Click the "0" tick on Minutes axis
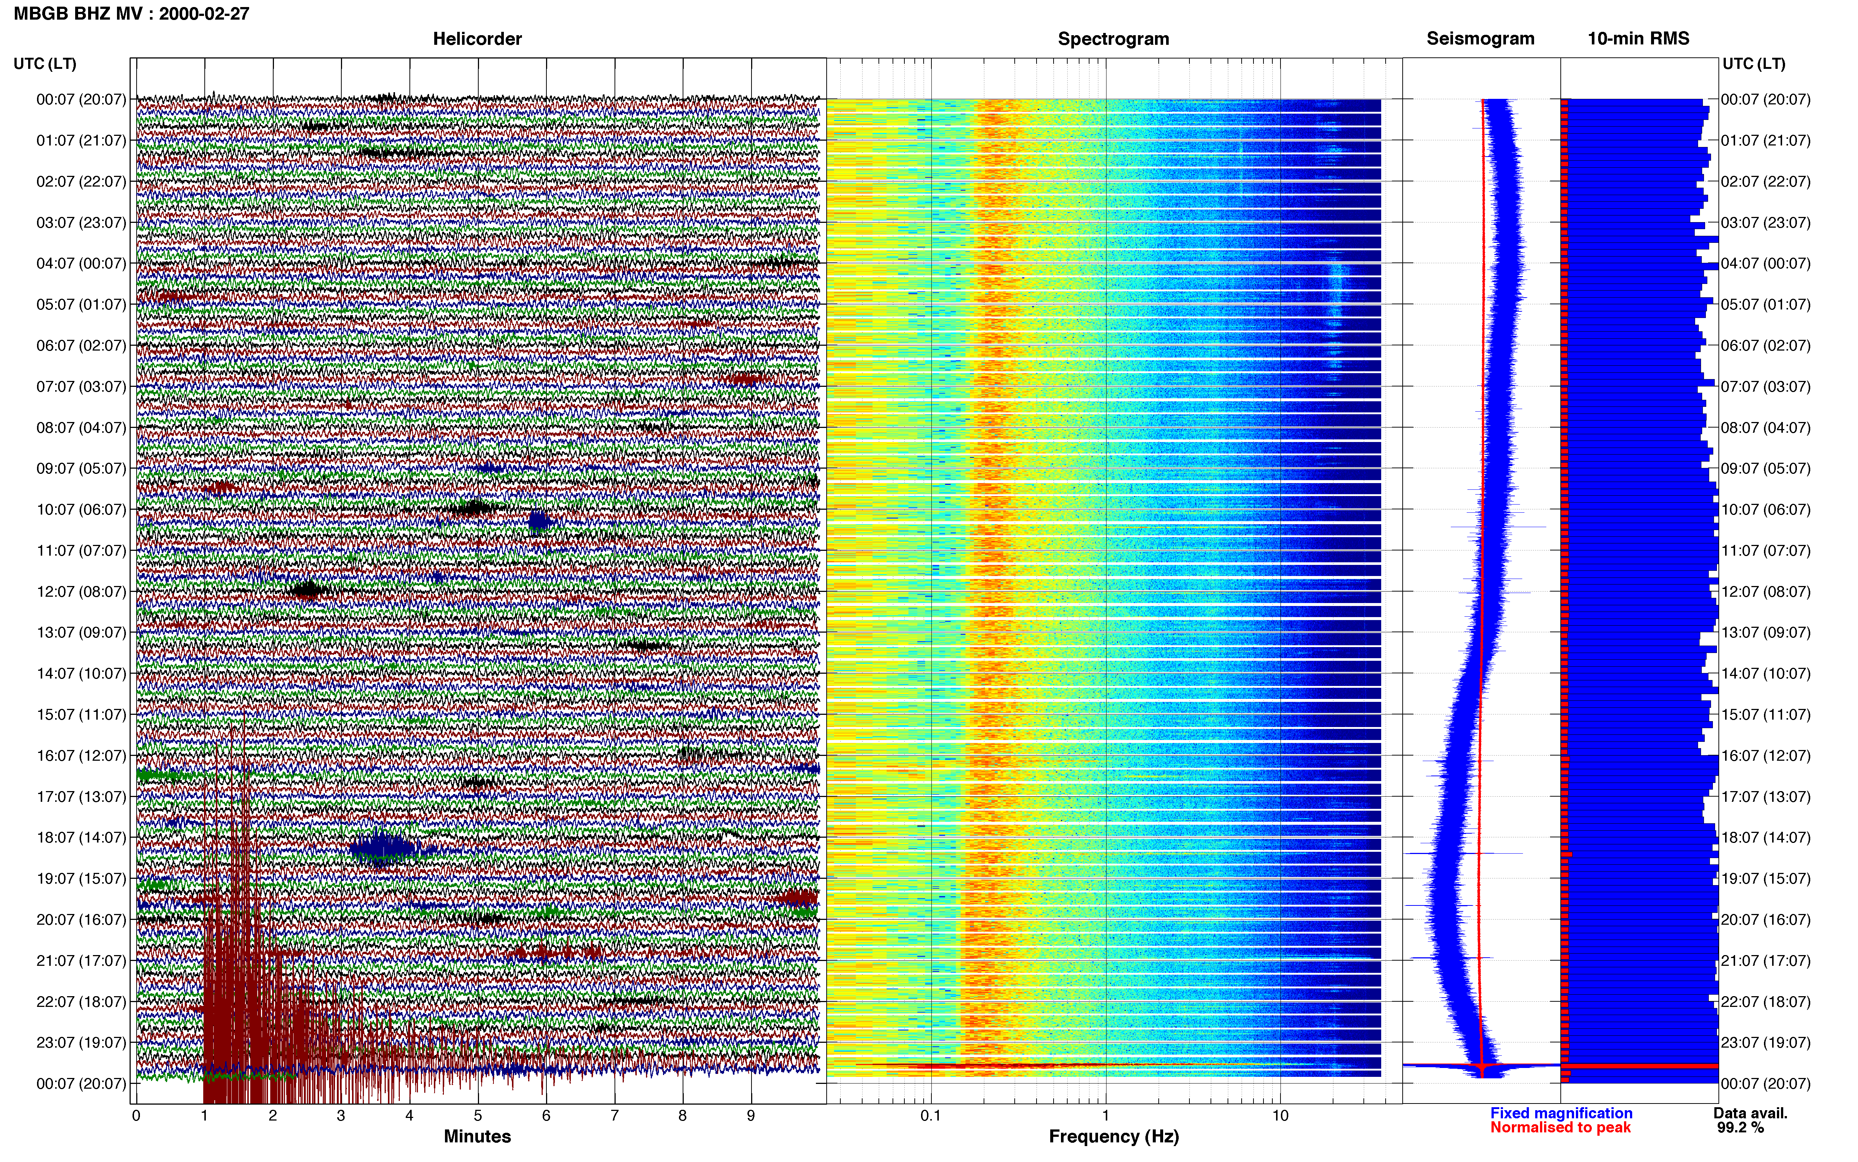 [x=136, y=1115]
